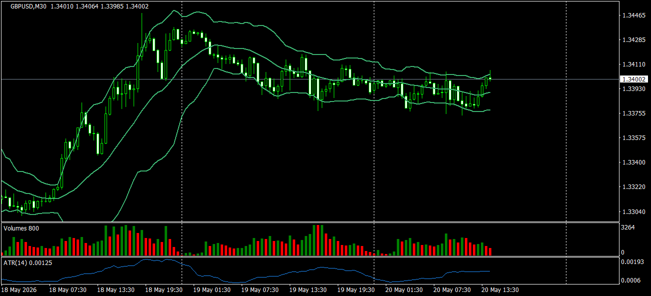Select the ATR(14) 0.00125 indicator label
This screenshot has height=296, width=651.
(x=28, y=262)
